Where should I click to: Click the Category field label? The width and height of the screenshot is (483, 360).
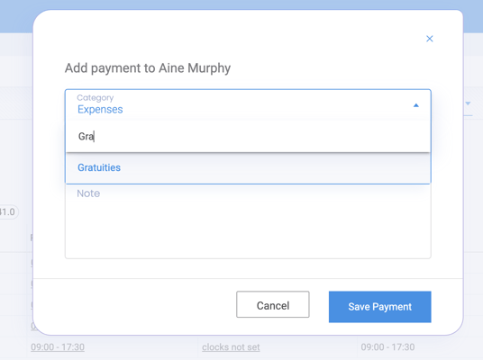coord(96,97)
